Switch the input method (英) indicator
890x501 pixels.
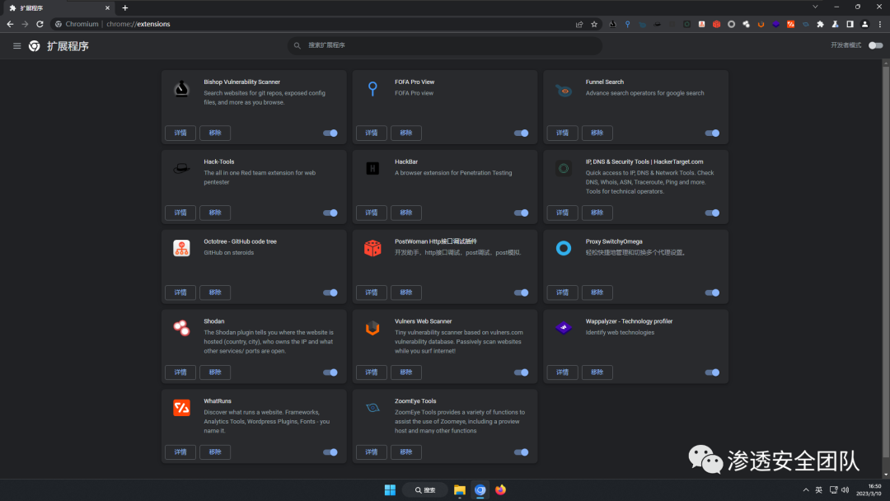pos(818,490)
